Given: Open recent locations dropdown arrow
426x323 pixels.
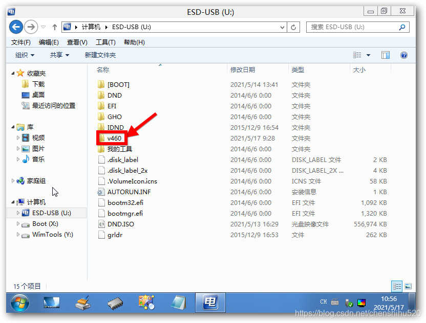Looking at the screenshot, I should 43,27.
